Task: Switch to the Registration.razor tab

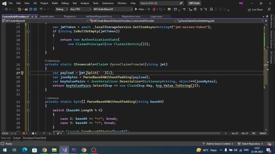Action: 131,16
